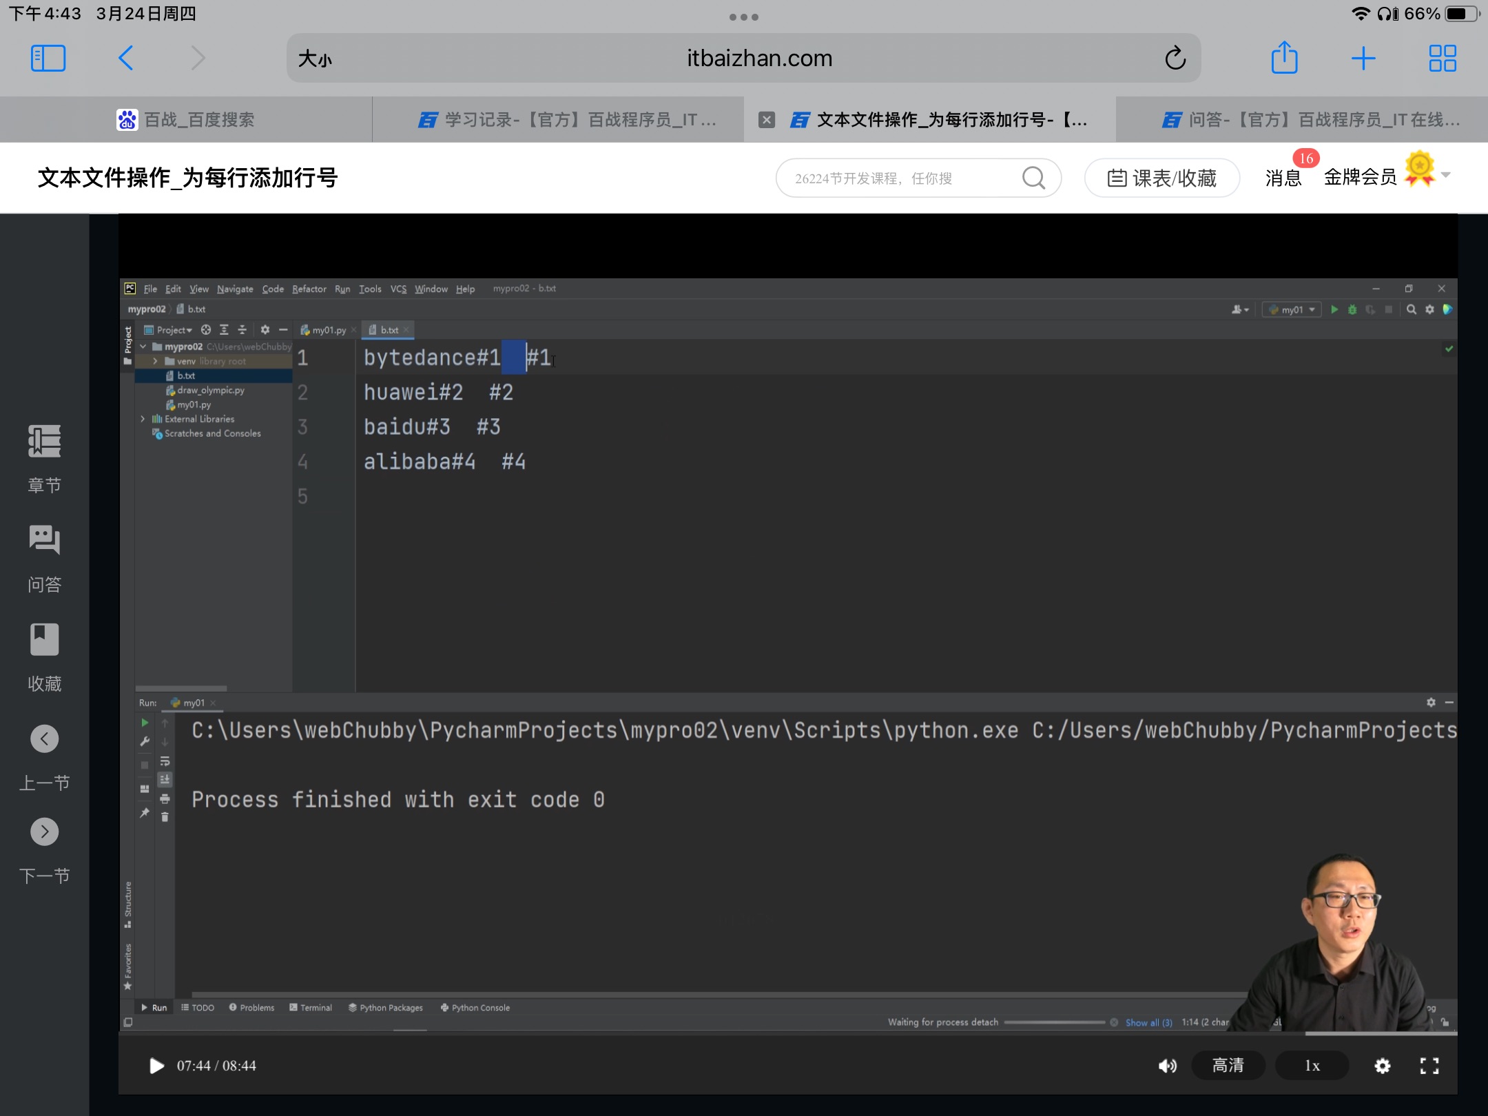
Task: Open the 问答 Q&A panel
Action: coord(45,558)
